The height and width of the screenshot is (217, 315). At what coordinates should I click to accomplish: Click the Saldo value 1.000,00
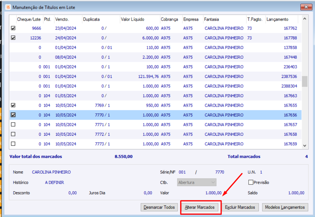296,193
